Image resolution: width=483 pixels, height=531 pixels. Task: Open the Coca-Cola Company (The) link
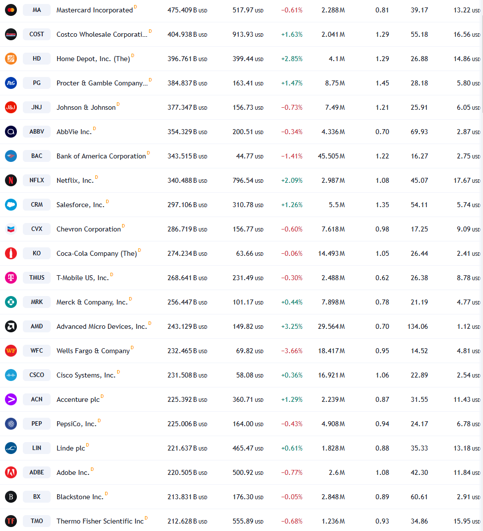pos(97,253)
